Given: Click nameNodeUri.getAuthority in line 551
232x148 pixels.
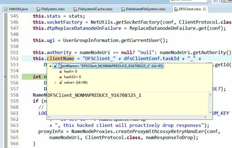Looking at the screenshot, I should point(193,53).
